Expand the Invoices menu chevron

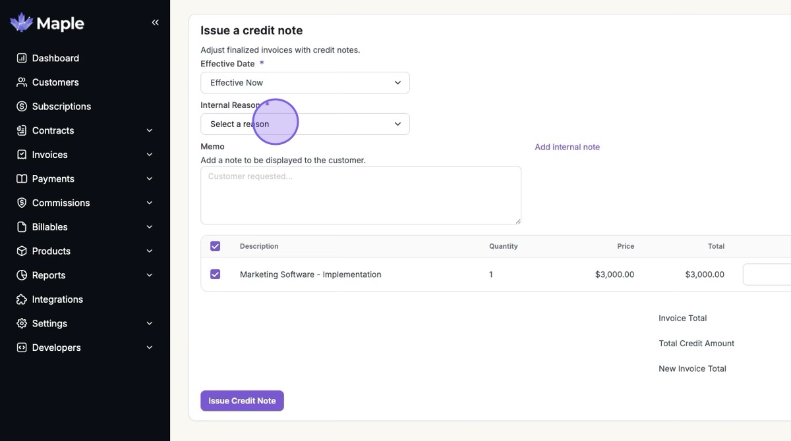(150, 155)
